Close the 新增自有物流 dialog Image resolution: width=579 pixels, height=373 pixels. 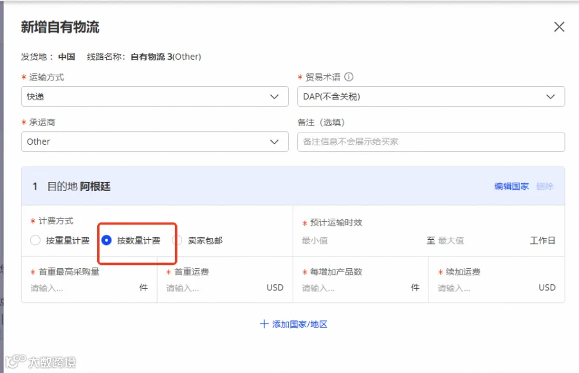[559, 26]
